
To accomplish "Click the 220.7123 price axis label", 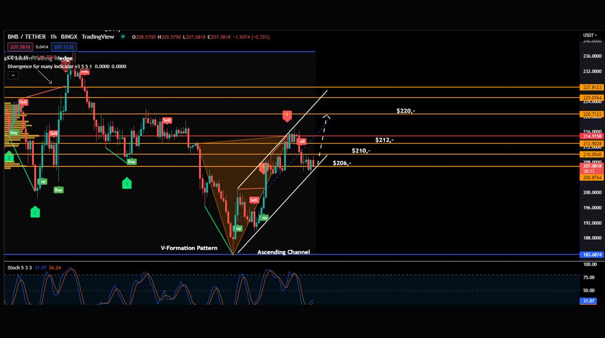I will click(x=592, y=114).
